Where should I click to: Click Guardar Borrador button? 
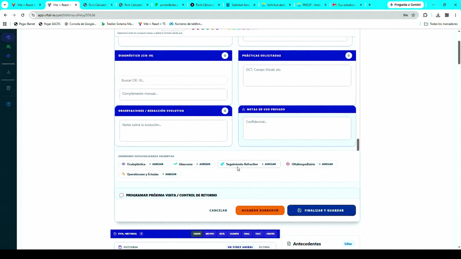260,210
